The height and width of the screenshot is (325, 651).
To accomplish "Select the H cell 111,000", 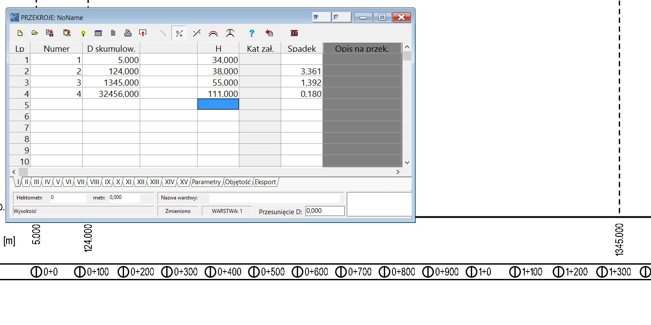I will (x=218, y=93).
